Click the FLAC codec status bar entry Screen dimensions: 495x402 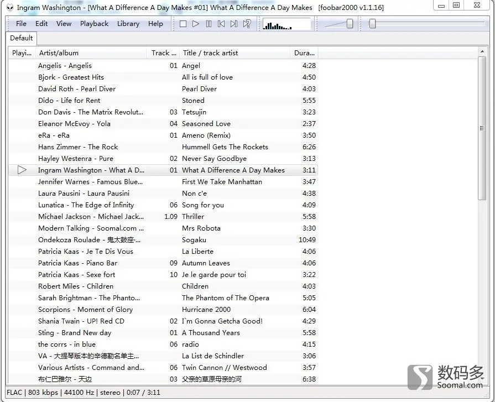tap(14, 393)
